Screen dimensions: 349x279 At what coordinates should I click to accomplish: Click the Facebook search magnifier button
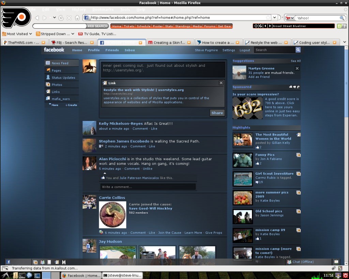pyautogui.click(x=298, y=50)
